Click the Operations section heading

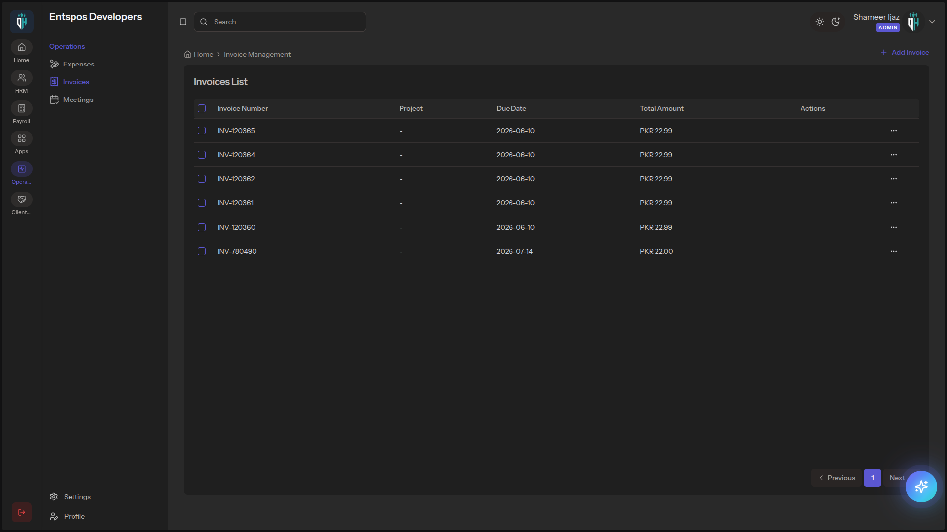coord(67,46)
